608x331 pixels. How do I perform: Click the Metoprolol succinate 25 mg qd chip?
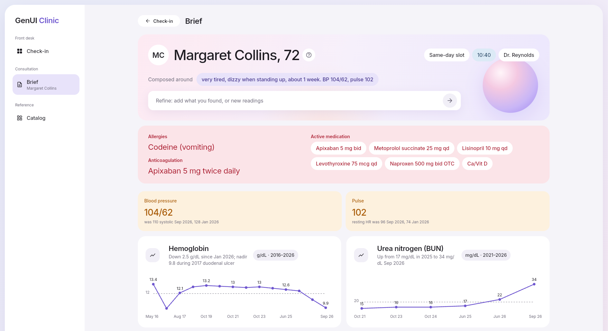pos(411,148)
